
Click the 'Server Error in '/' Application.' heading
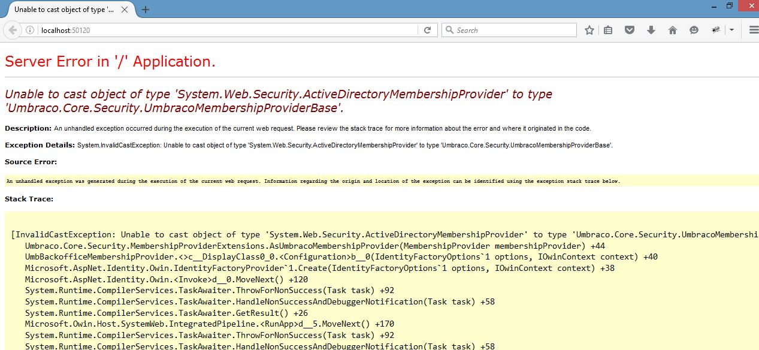[110, 61]
